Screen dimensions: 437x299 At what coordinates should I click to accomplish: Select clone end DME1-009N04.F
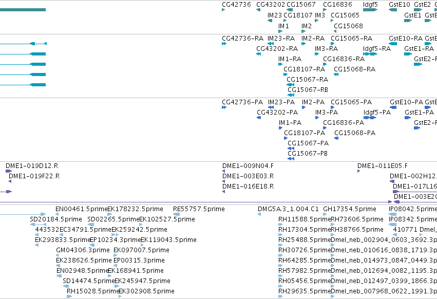pos(248,166)
